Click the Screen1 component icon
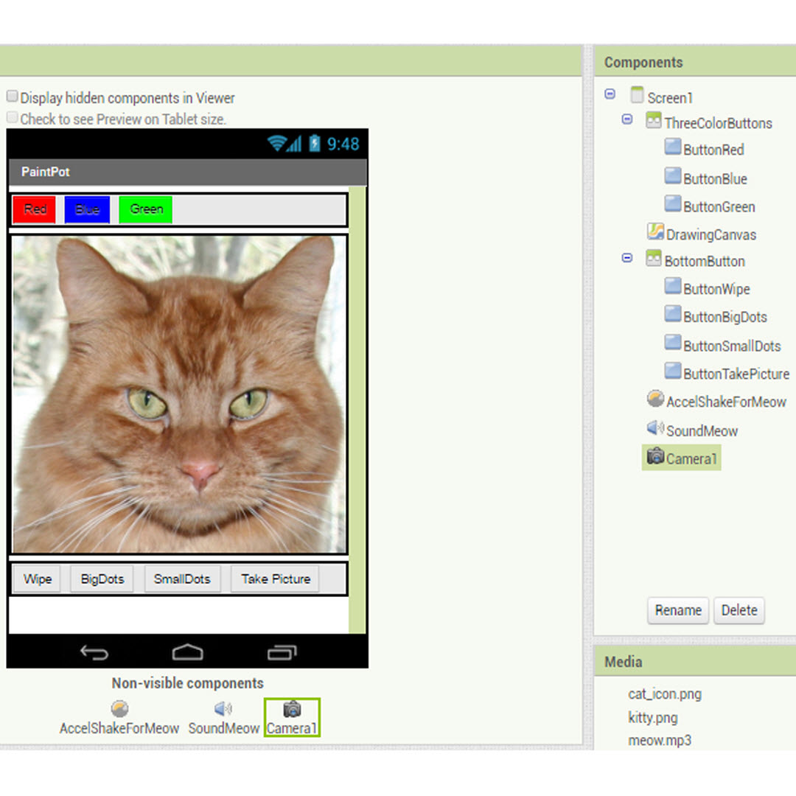The image size is (796, 796). click(637, 95)
